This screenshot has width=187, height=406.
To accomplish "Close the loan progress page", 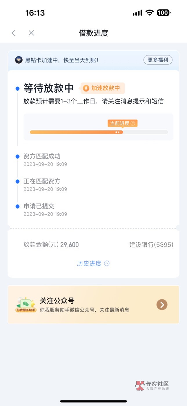I will [31, 33].
